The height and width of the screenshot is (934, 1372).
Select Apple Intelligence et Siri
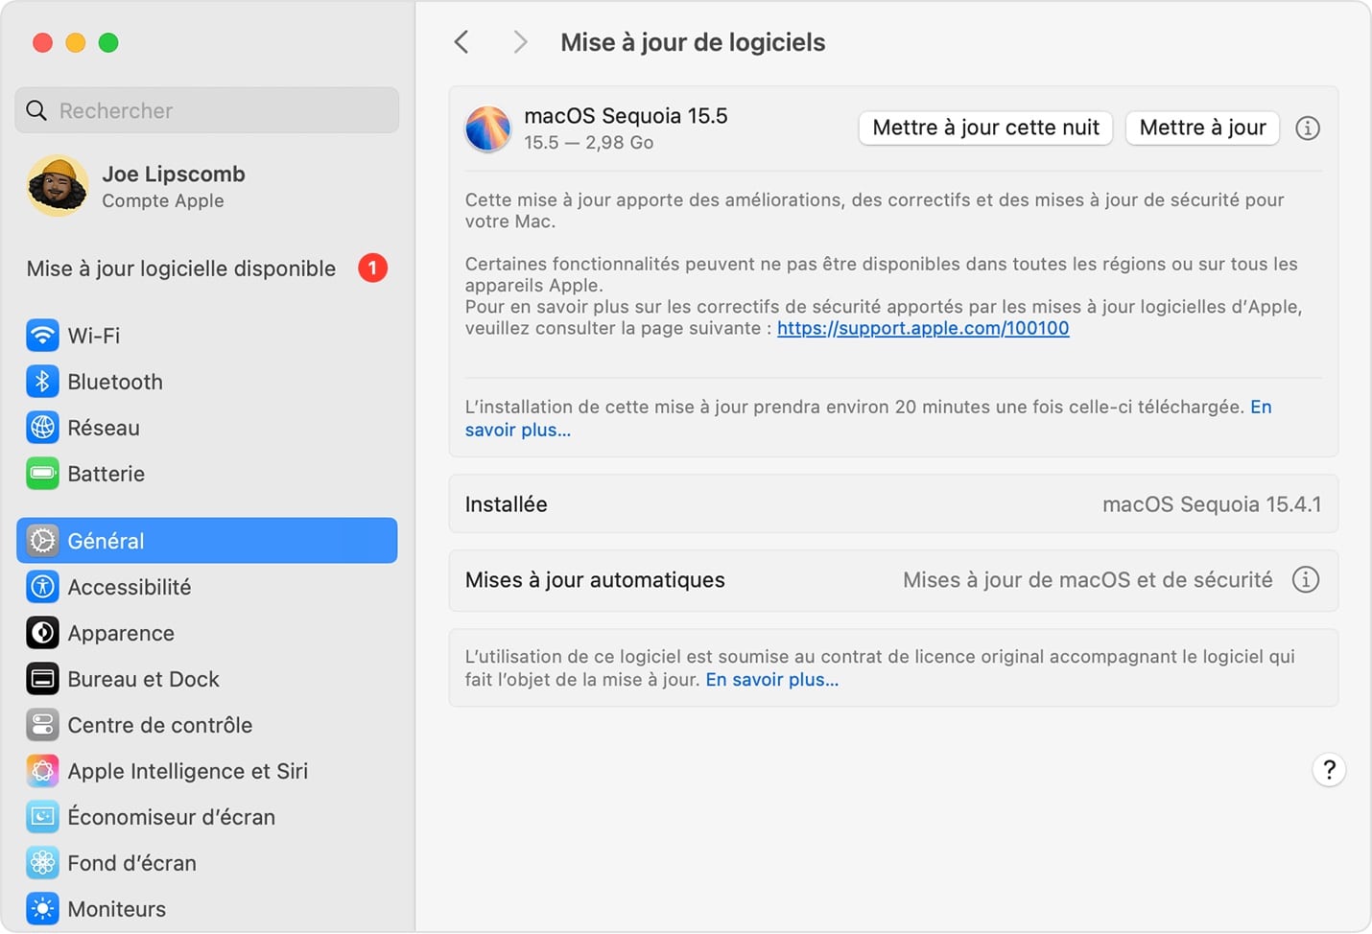point(207,771)
